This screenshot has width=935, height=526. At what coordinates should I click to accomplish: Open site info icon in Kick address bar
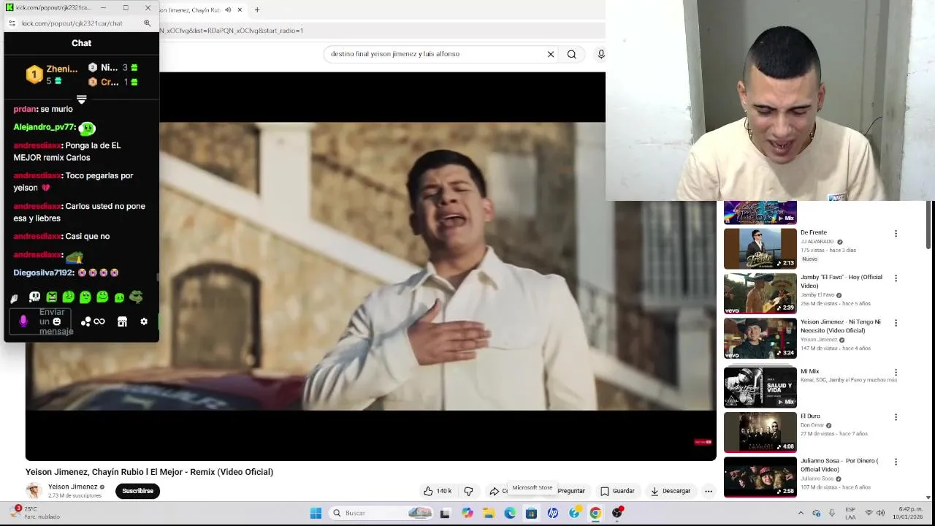(12, 23)
